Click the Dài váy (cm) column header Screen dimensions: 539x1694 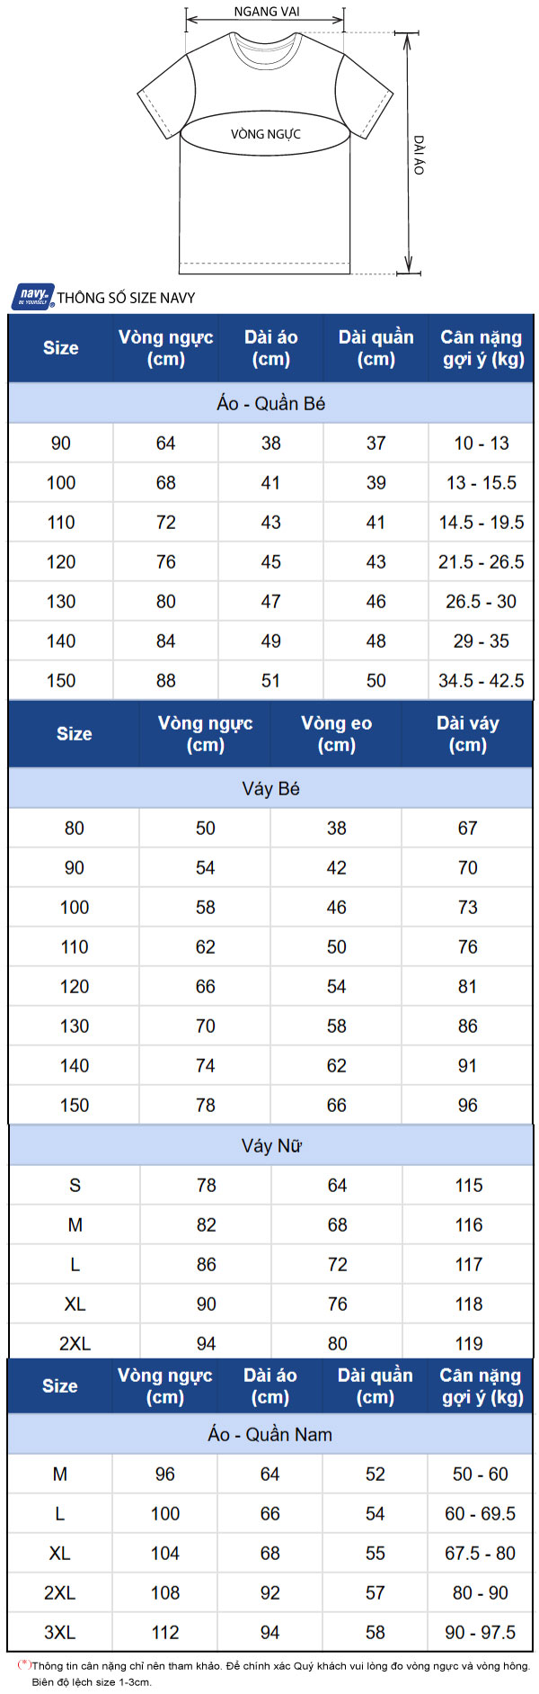tap(468, 734)
